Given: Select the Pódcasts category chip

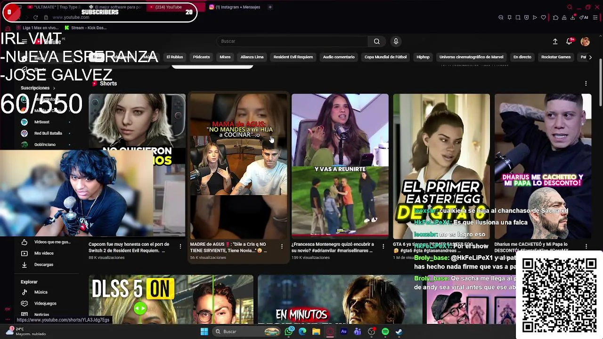Looking at the screenshot, I should [x=201, y=57].
